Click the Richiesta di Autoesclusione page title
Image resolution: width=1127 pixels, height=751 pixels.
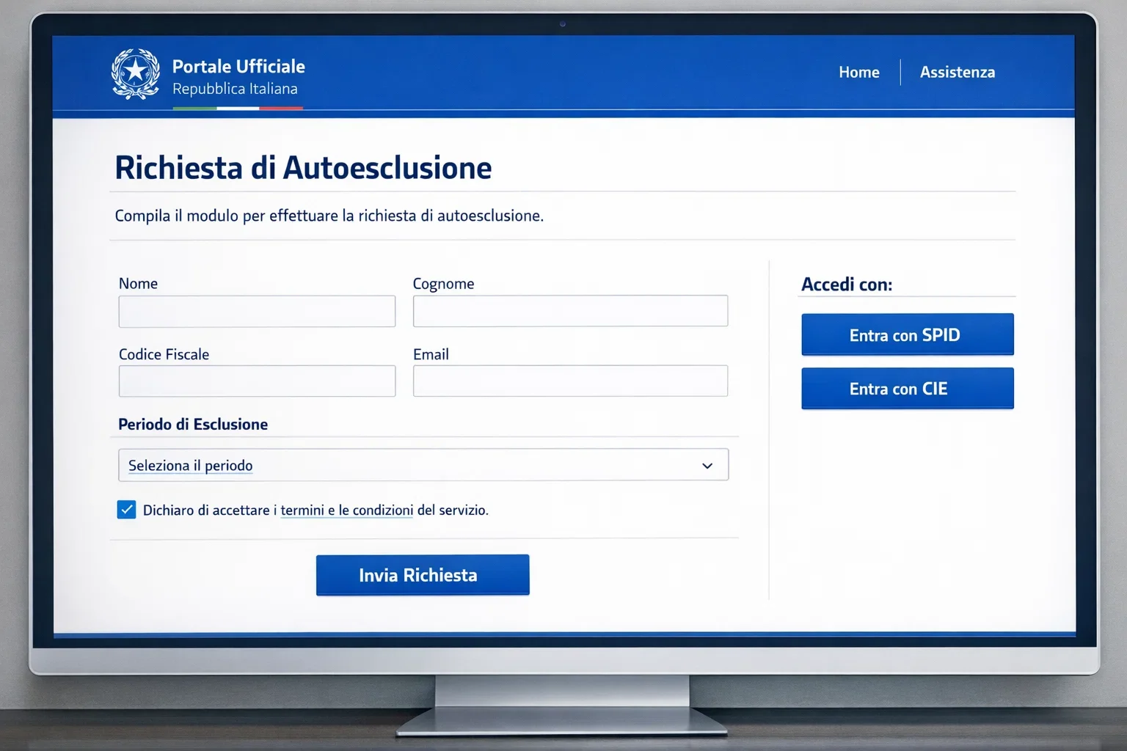[303, 167]
